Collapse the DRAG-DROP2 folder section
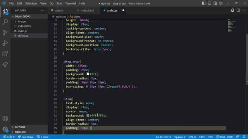Viewport: 248px width, 139px height. 29,17
